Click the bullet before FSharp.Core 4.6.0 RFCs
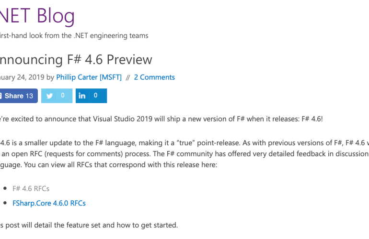The image size is (369, 239). pyautogui.click(x=4, y=203)
